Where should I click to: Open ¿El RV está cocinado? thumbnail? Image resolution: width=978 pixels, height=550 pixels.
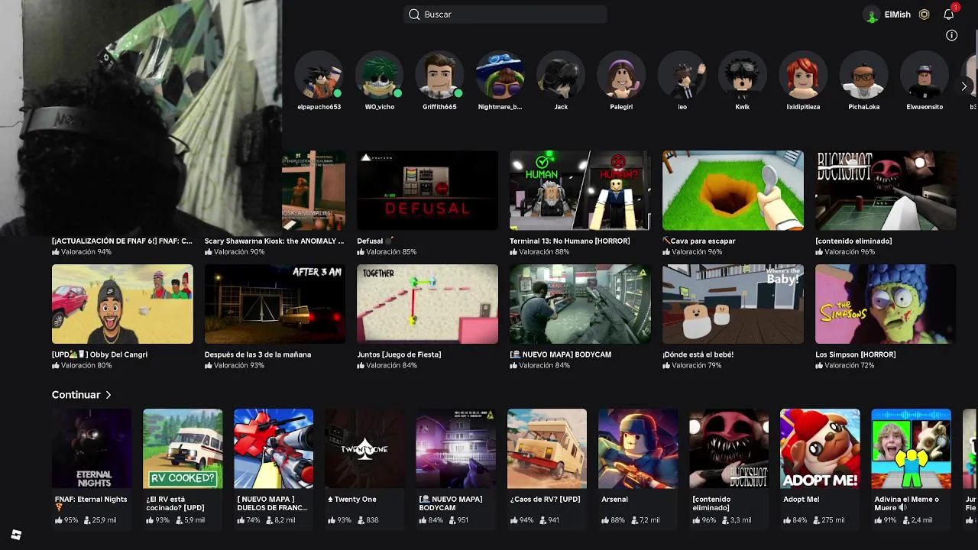click(183, 448)
